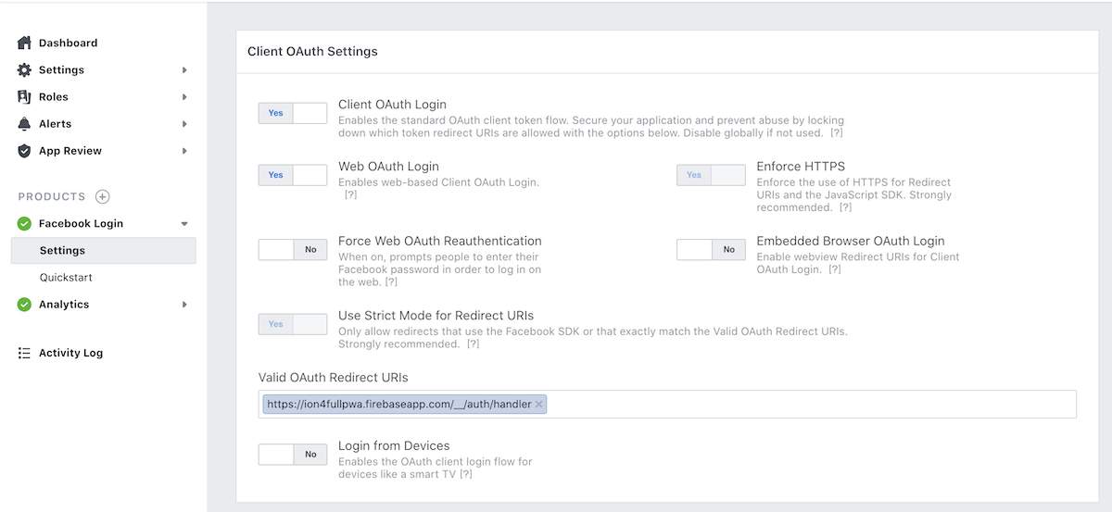Click the Dashboard home icon
This screenshot has width=1112, height=512.
(24, 43)
